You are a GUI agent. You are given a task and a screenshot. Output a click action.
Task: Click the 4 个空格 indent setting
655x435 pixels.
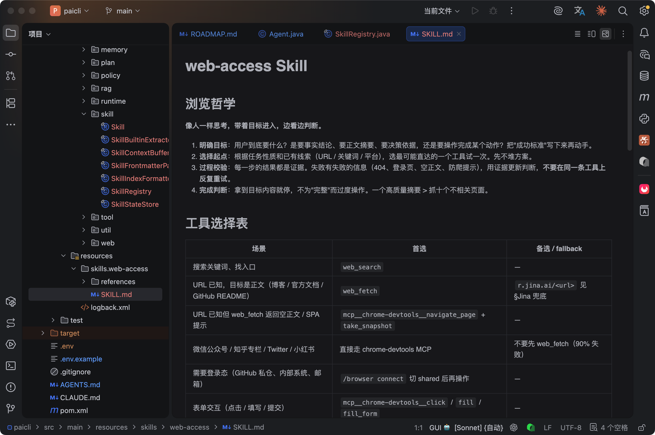coord(609,427)
